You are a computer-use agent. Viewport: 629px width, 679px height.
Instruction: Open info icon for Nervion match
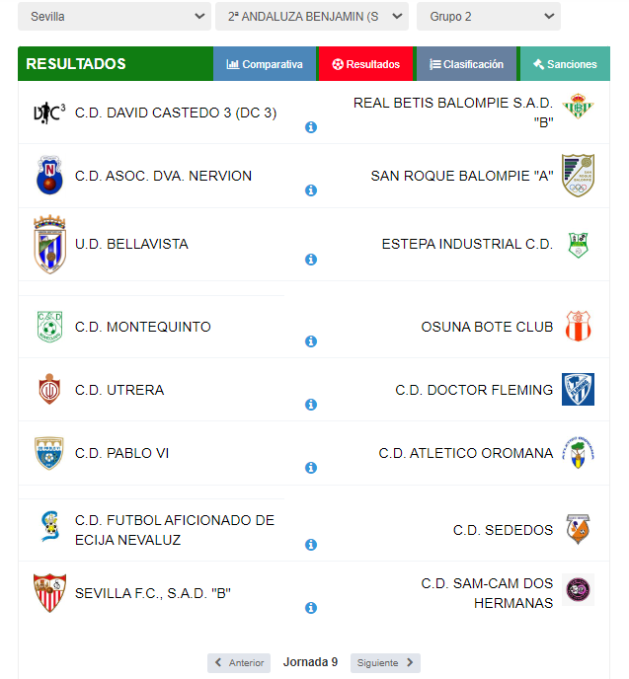click(x=311, y=190)
